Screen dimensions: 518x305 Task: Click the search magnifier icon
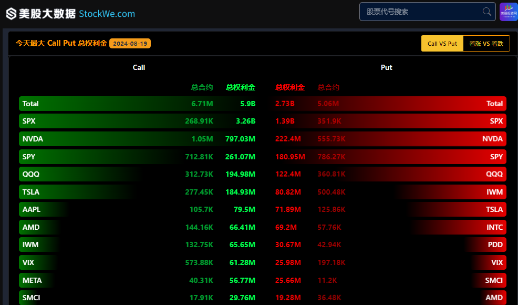pos(486,12)
